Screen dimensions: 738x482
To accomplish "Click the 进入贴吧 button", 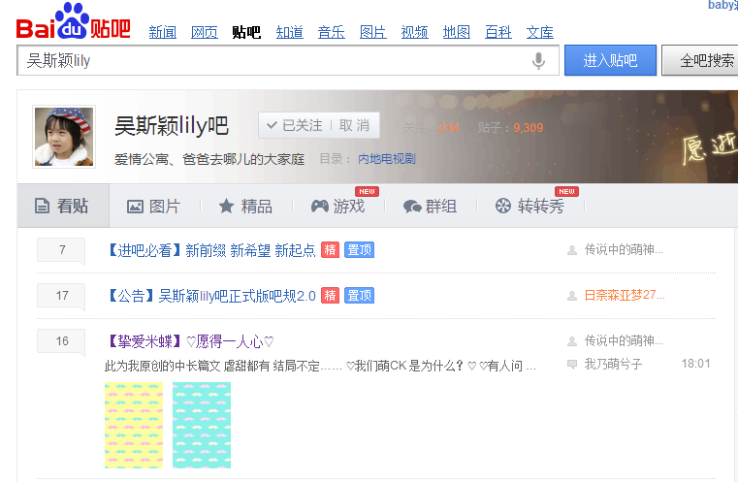I will coord(610,60).
